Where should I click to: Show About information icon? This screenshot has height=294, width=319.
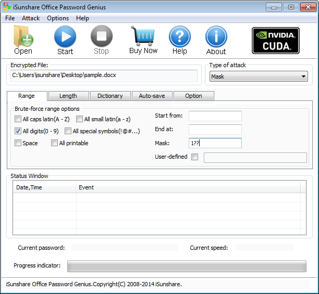[216, 40]
